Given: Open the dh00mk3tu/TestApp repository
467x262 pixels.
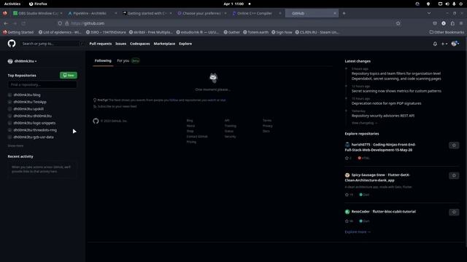Looking at the screenshot, I should [30, 102].
